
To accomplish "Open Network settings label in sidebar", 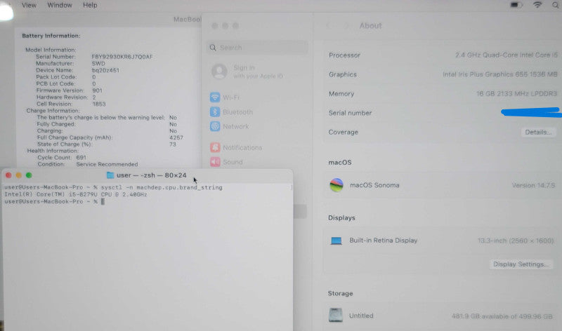I will (236, 126).
